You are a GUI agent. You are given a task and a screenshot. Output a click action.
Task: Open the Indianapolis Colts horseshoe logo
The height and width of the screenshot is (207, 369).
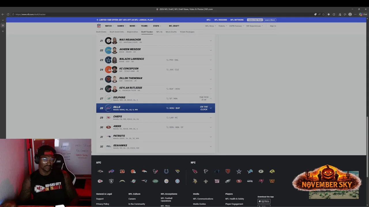click(x=166, y=171)
